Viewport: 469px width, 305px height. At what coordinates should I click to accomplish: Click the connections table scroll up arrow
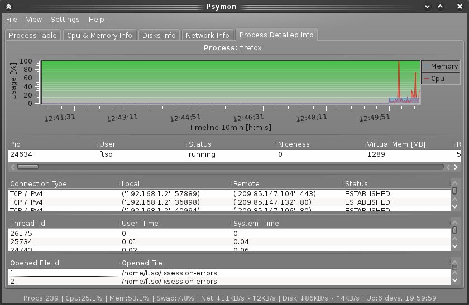[x=455, y=182]
